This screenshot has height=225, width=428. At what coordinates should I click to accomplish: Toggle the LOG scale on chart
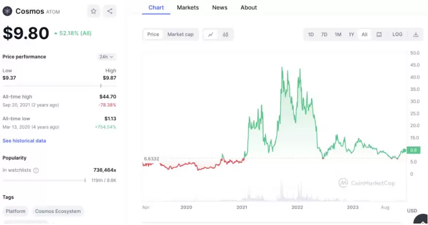(x=397, y=34)
